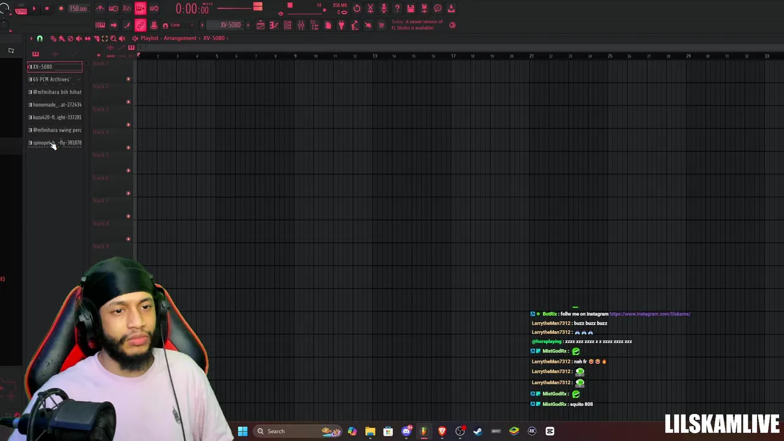This screenshot has width=784, height=441.
Task: Toggle loop recording button
Action: coord(154,9)
